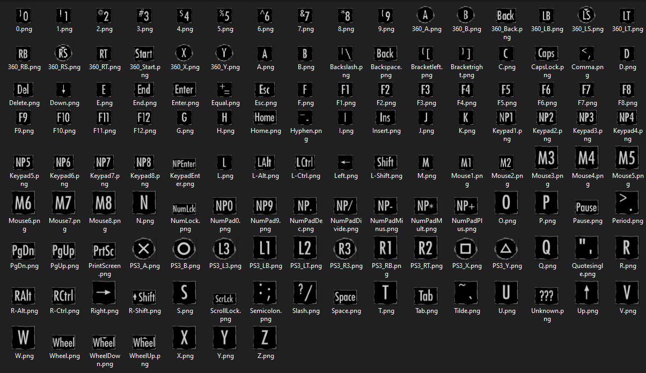Select the NumLock.png icon
646x373 pixels.
pos(184,208)
